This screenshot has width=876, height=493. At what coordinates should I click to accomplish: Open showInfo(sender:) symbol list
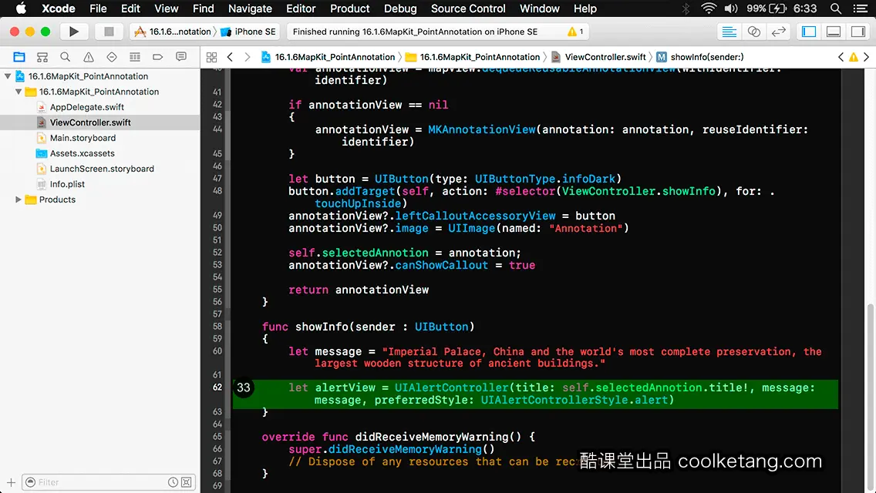700,57
